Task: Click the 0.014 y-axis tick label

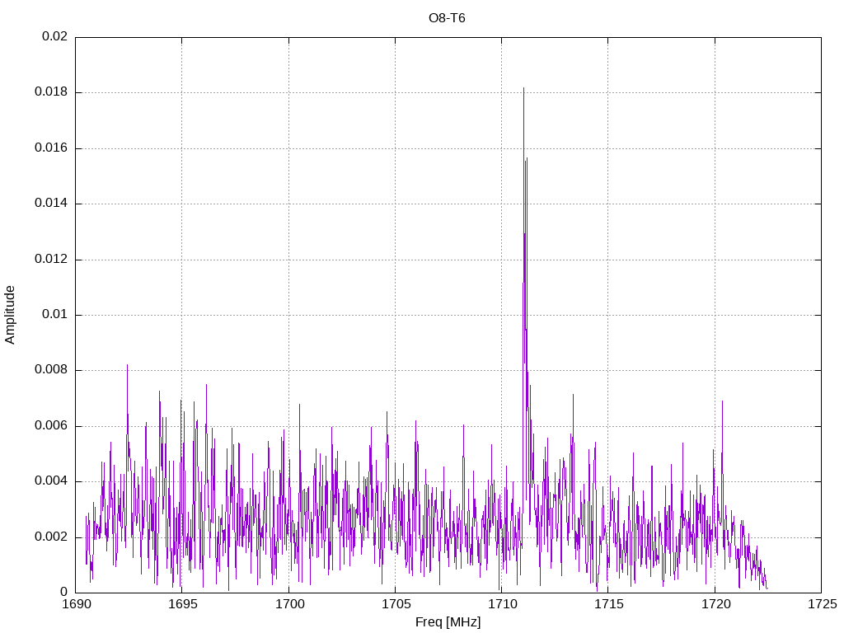Action: (x=51, y=204)
